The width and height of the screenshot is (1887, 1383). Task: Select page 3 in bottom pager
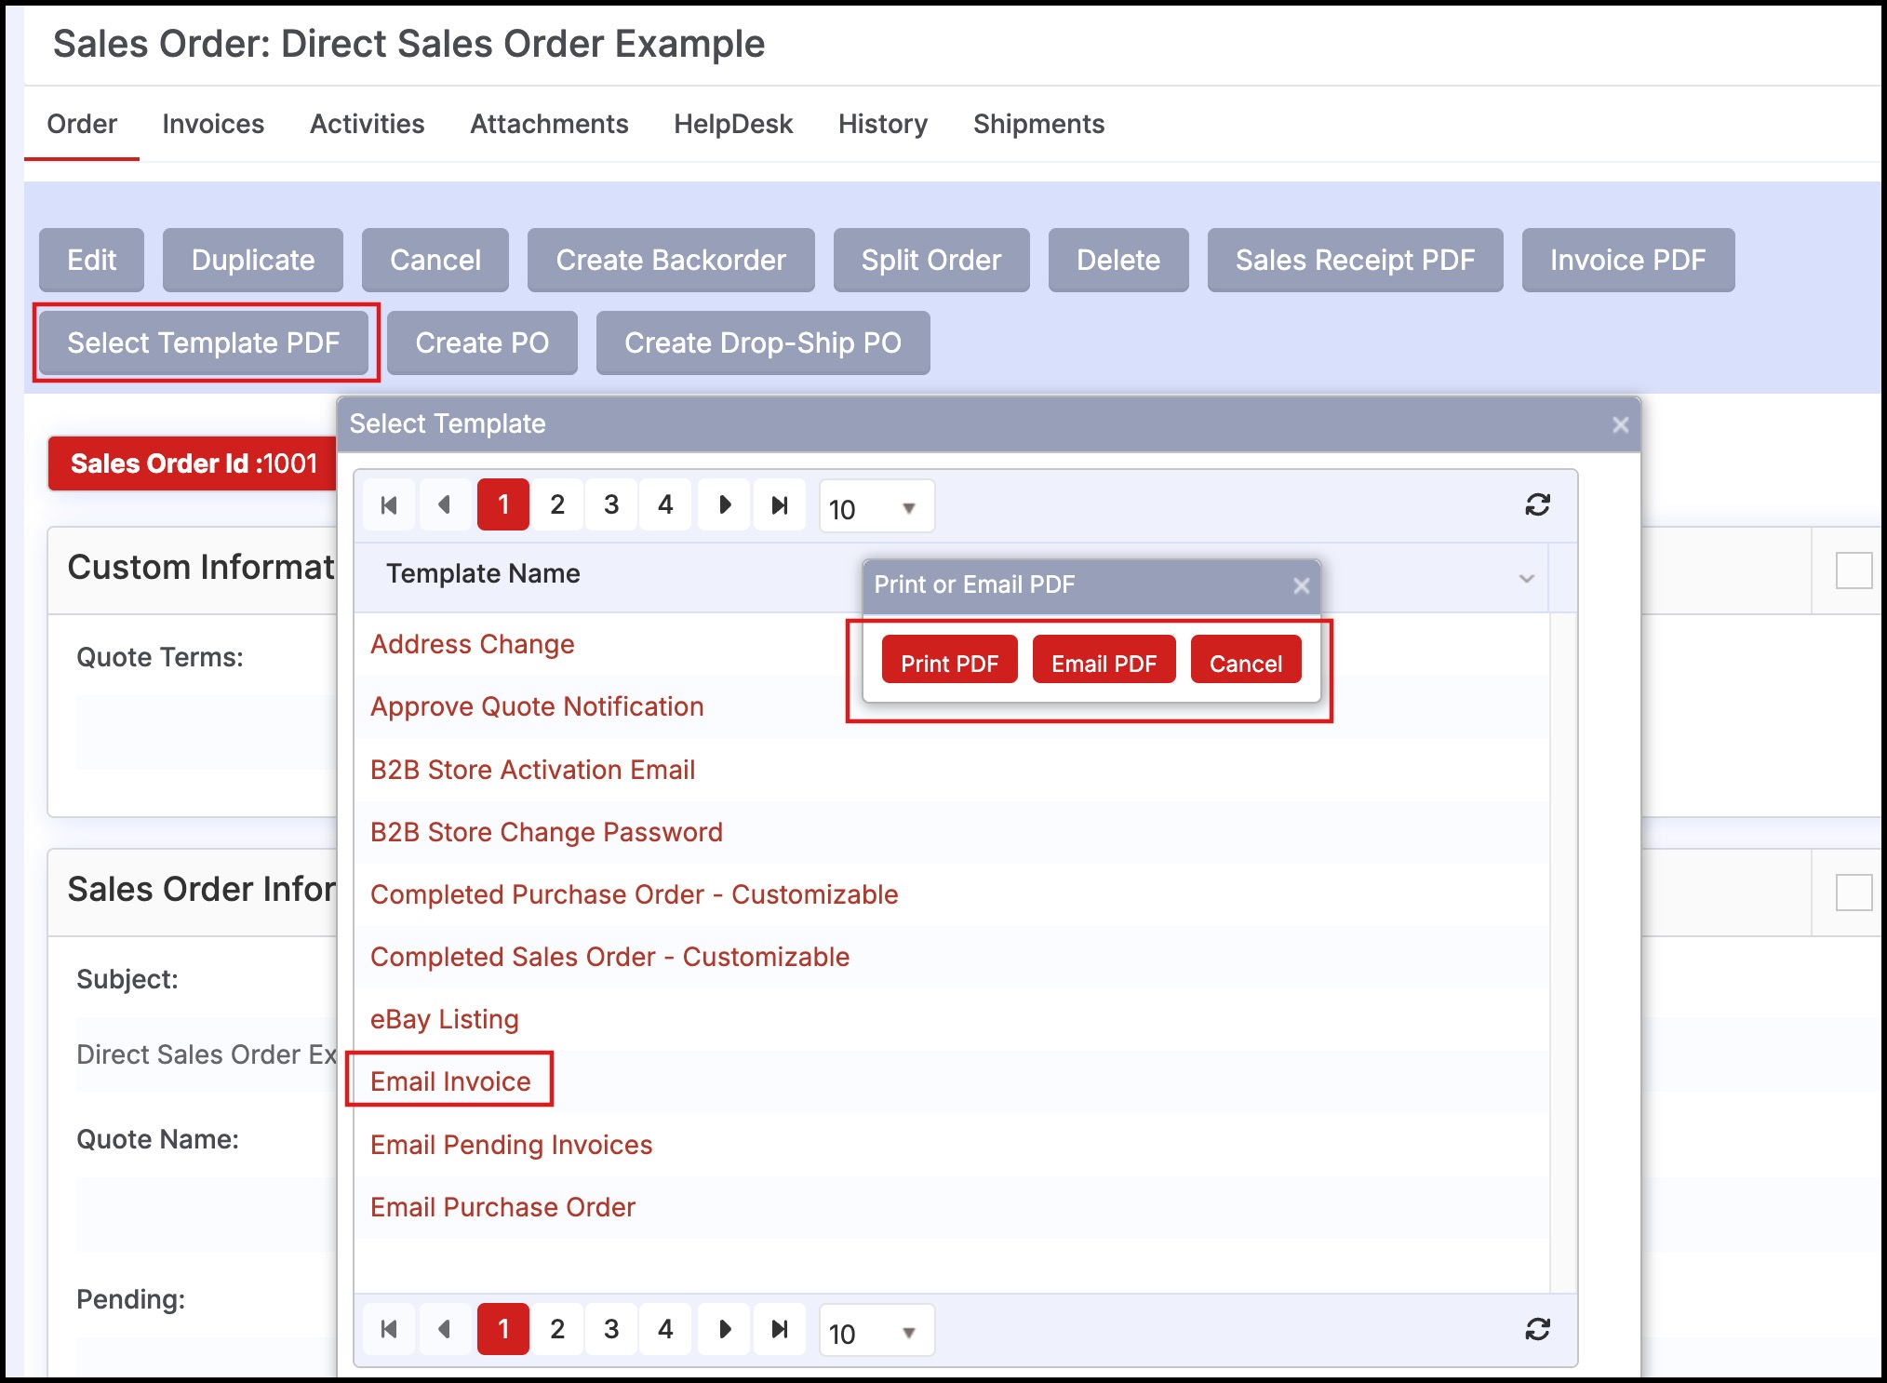[610, 1329]
